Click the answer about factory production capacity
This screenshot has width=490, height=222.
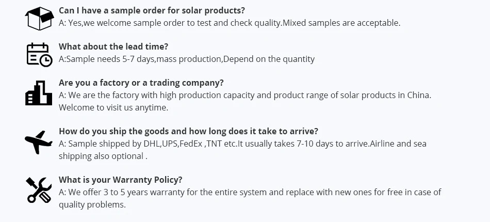pyautogui.click(x=244, y=95)
